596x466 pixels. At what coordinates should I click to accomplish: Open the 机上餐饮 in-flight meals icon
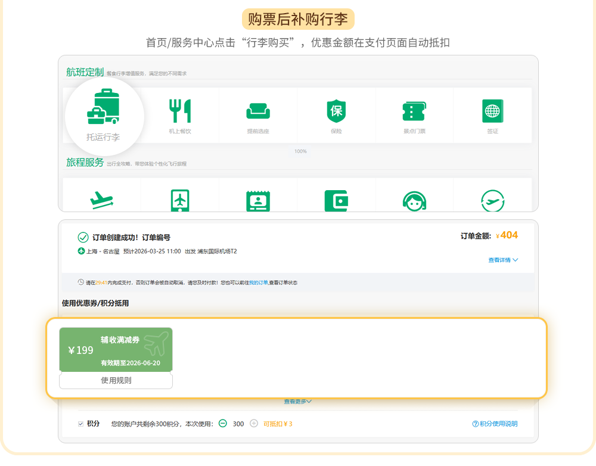[180, 111]
